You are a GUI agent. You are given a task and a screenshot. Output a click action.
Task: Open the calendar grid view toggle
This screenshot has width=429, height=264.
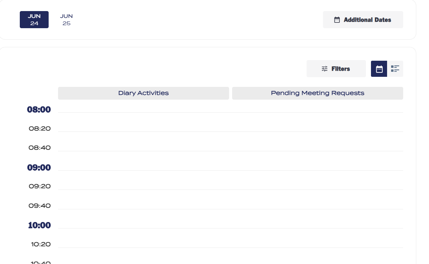[379, 68]
